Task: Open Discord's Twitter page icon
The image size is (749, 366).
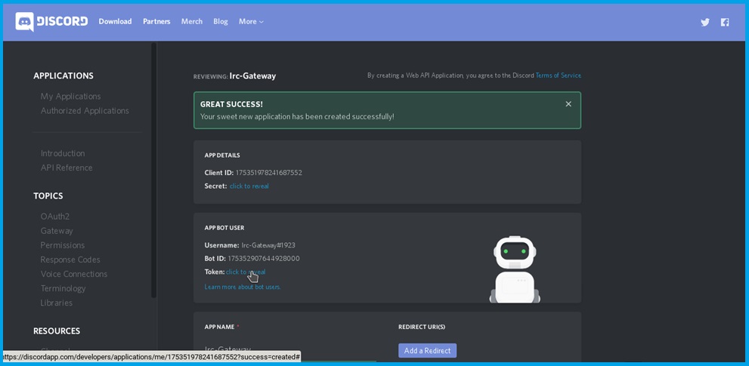Action: [704, 22]
